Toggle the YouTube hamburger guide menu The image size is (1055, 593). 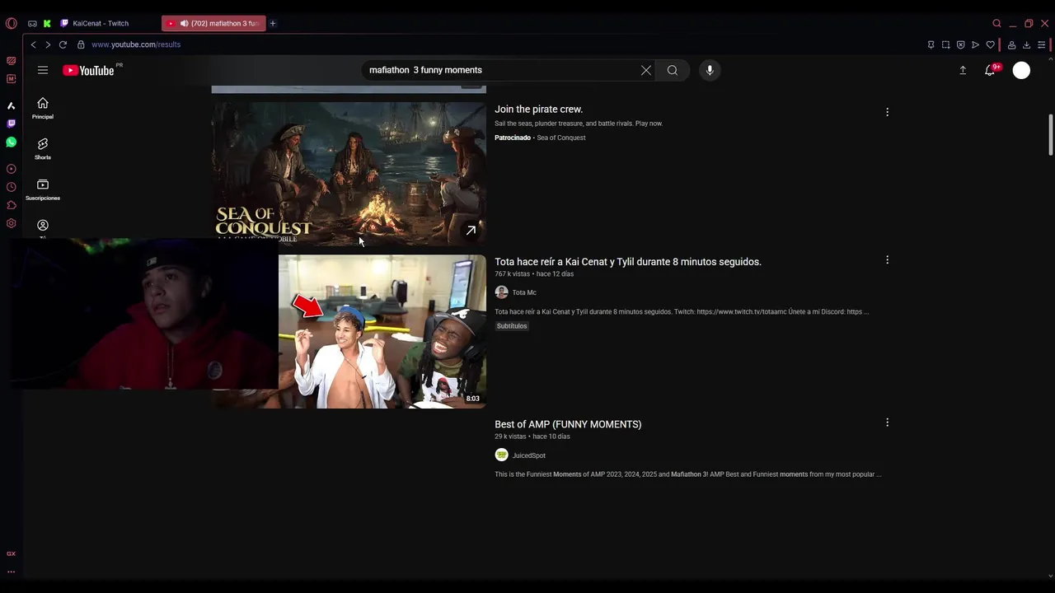[43, 70]
